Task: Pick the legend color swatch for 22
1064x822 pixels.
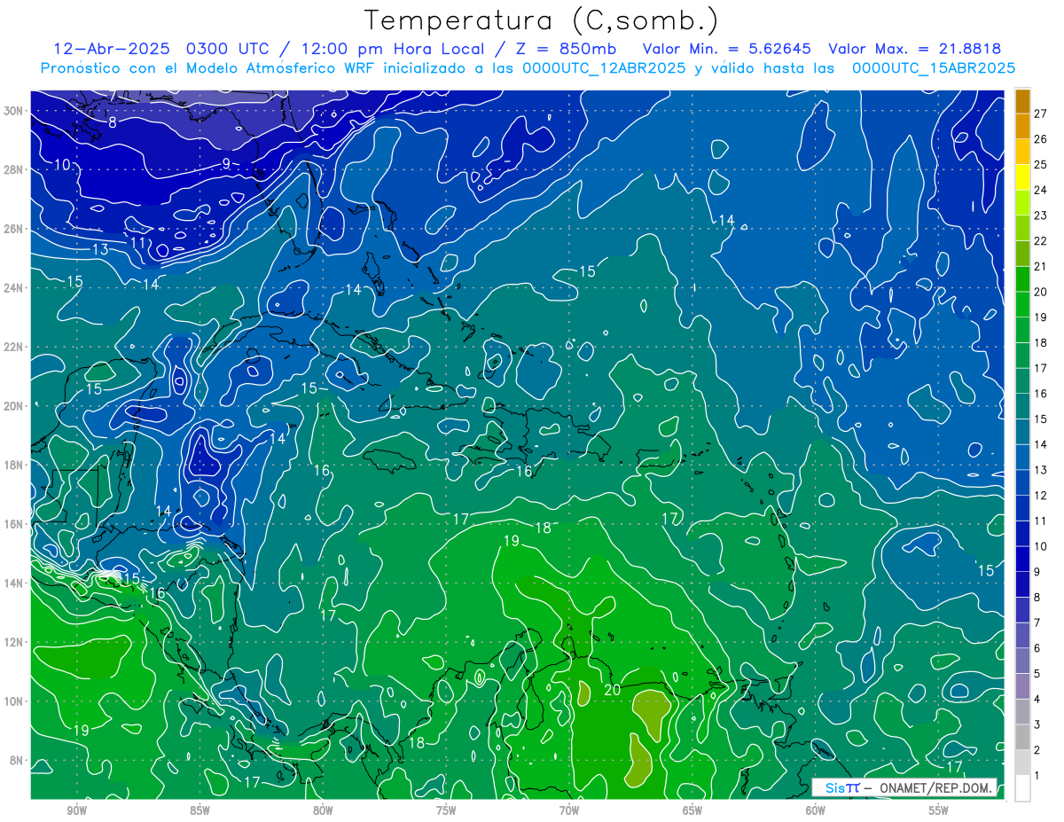Action: 1022,229
